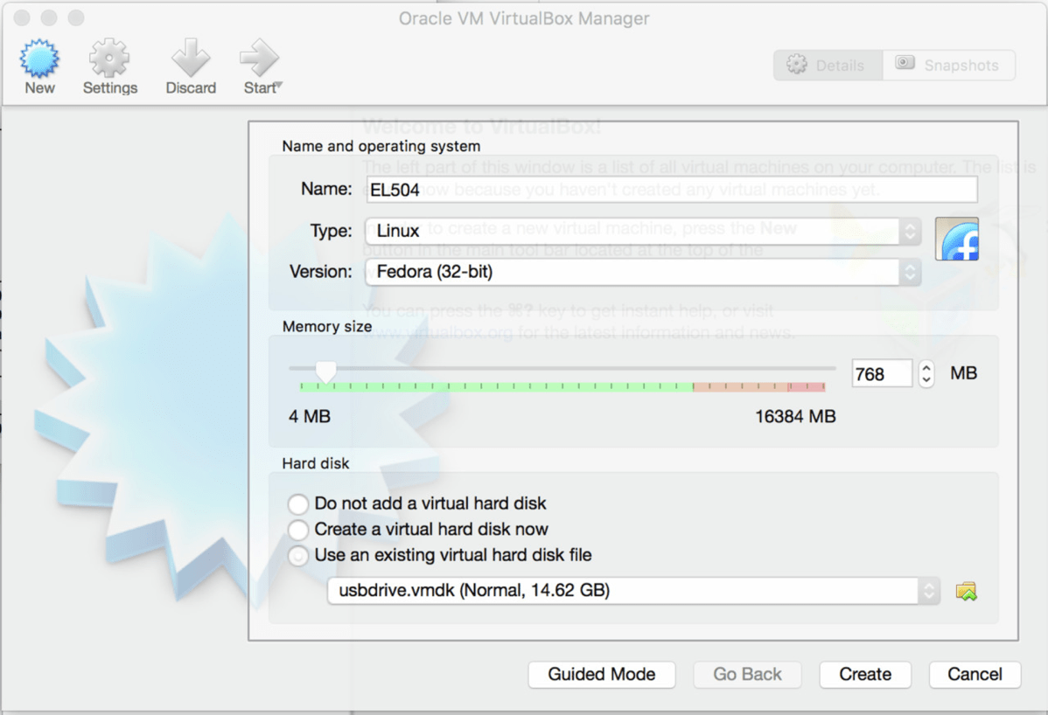Cancel the new VM dialog
The image size is (1048, 715).
975,674
